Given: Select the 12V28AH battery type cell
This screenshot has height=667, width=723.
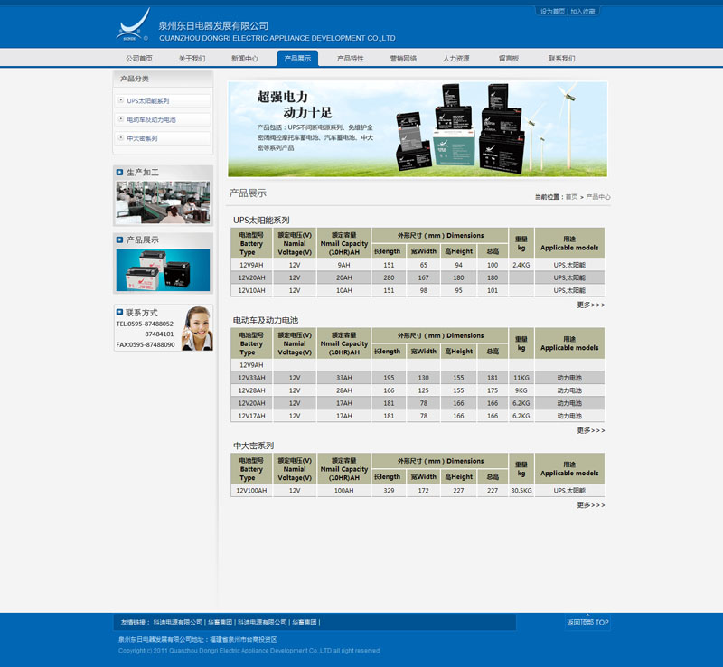Looking at the screenshot, I should click(251, 390).
